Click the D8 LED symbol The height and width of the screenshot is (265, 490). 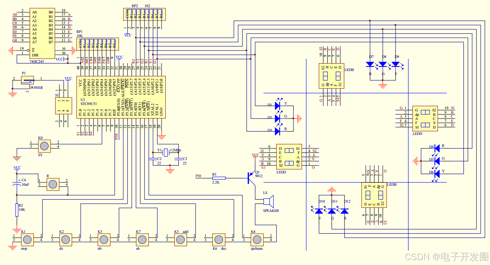(x=383, y=65)
